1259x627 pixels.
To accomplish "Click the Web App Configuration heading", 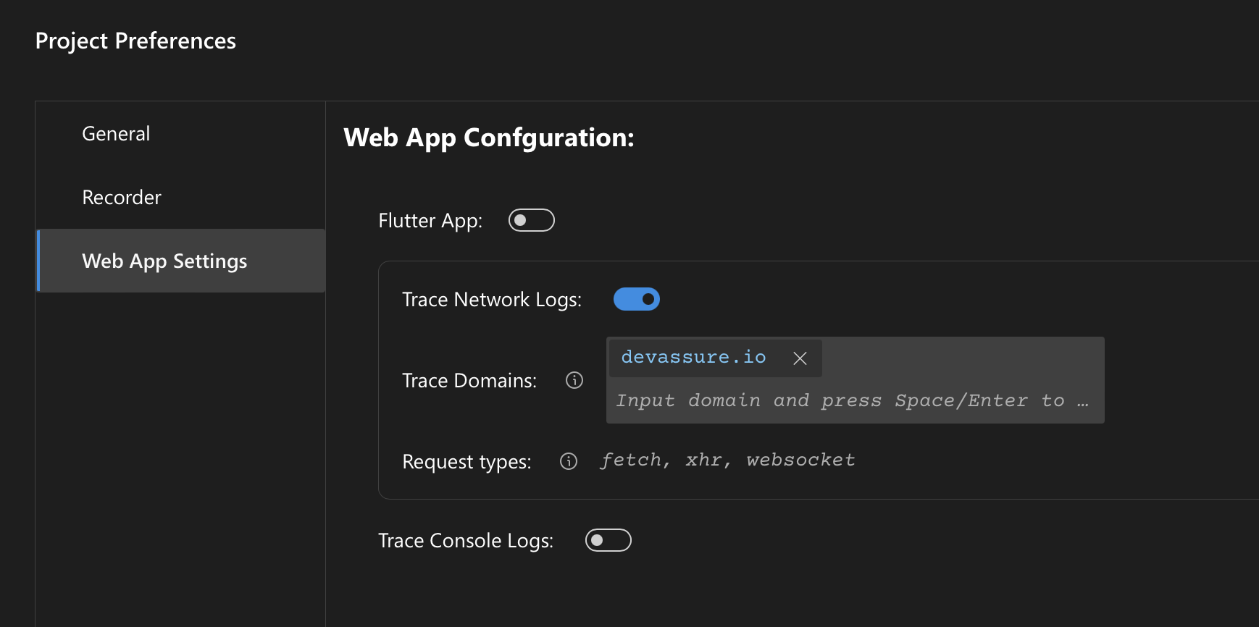I will tap(488, 138).
